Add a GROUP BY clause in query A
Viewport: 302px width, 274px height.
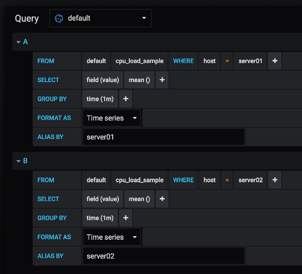125,99
